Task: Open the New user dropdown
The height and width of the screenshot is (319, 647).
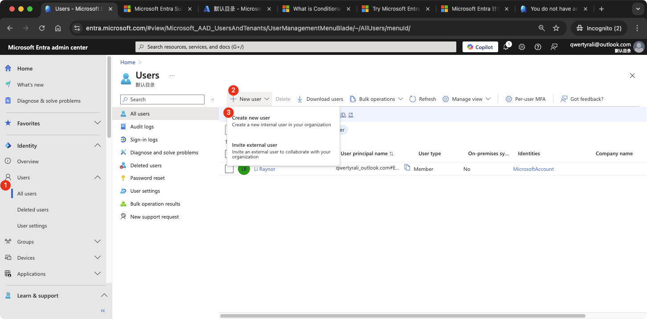Action: 250,99
